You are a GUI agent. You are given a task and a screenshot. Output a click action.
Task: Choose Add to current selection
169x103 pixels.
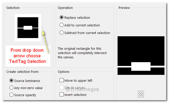click(x=62, y=25)
